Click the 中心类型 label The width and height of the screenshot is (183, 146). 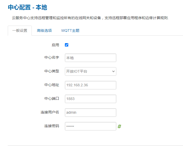[x=52, y=71]
